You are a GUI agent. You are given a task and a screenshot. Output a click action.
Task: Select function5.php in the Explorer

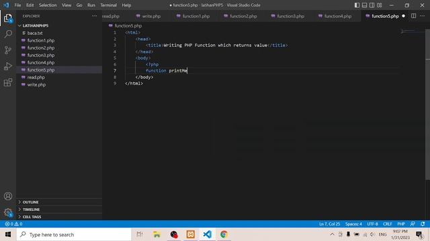41,70
